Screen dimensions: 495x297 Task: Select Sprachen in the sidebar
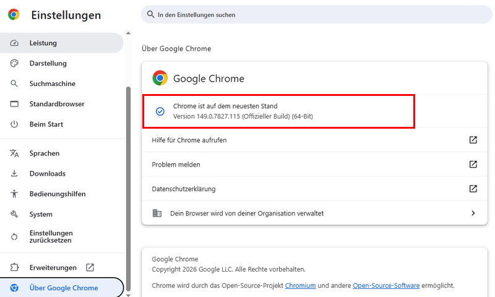point(61,153)
